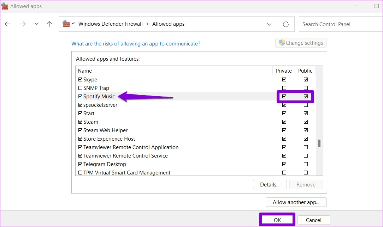
Task: Click the Forward navigation arrow
Action: (x=23, y=24)
